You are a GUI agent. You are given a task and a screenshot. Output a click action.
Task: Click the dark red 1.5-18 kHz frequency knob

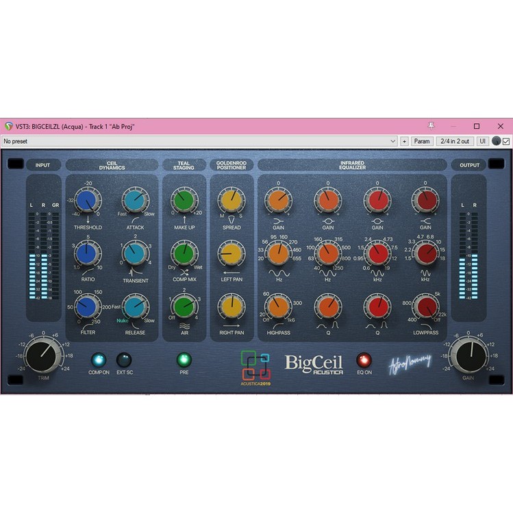(425, 253)
